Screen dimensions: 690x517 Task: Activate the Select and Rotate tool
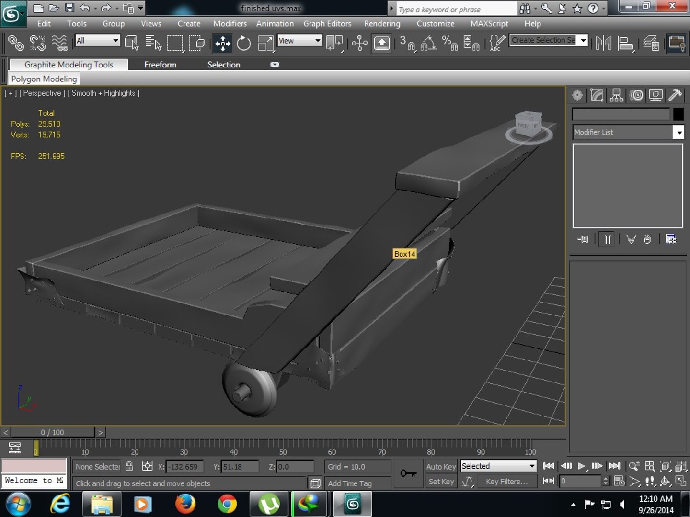pos(244,44)
